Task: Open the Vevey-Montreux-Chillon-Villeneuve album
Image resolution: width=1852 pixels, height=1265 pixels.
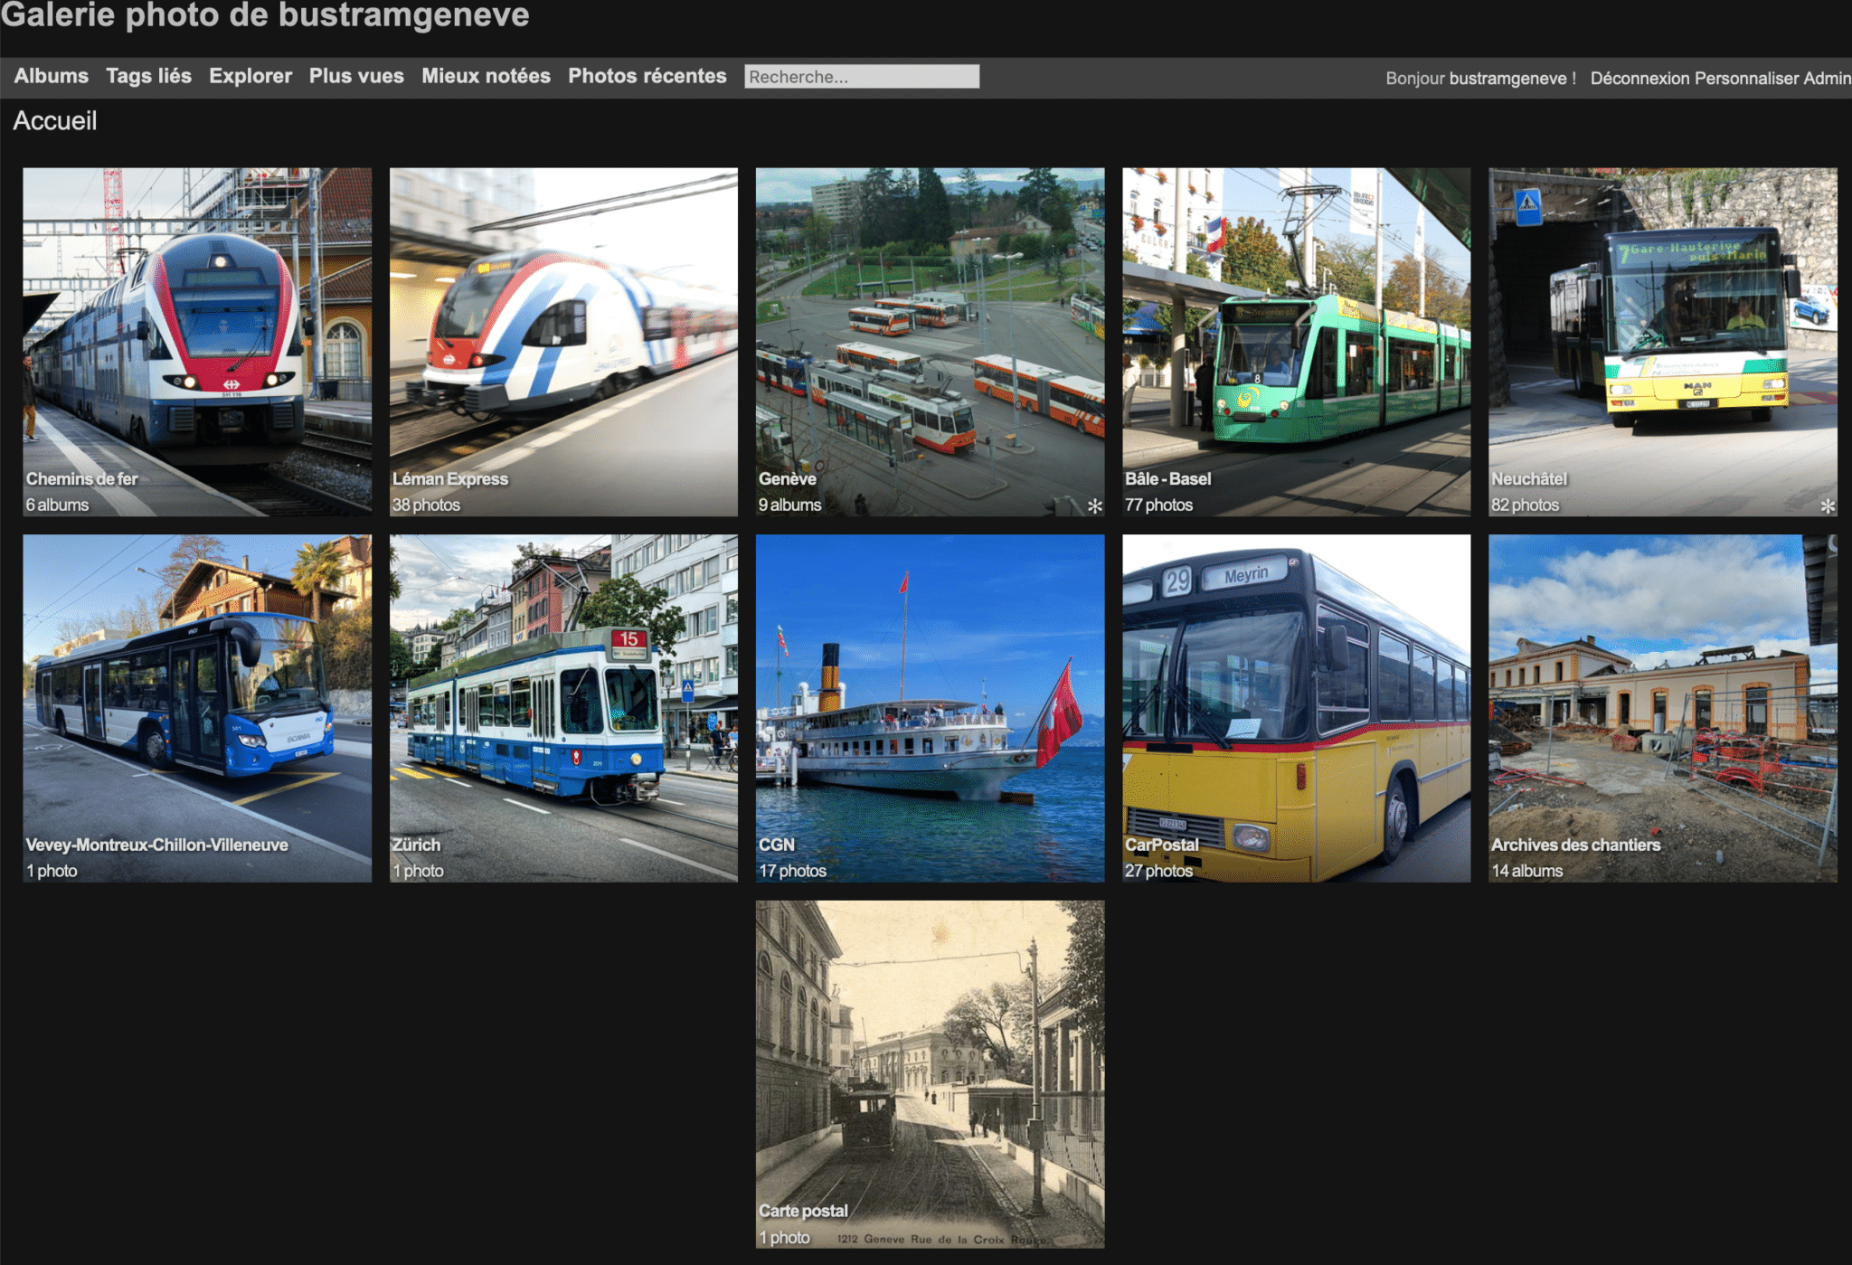Action: 197,708
